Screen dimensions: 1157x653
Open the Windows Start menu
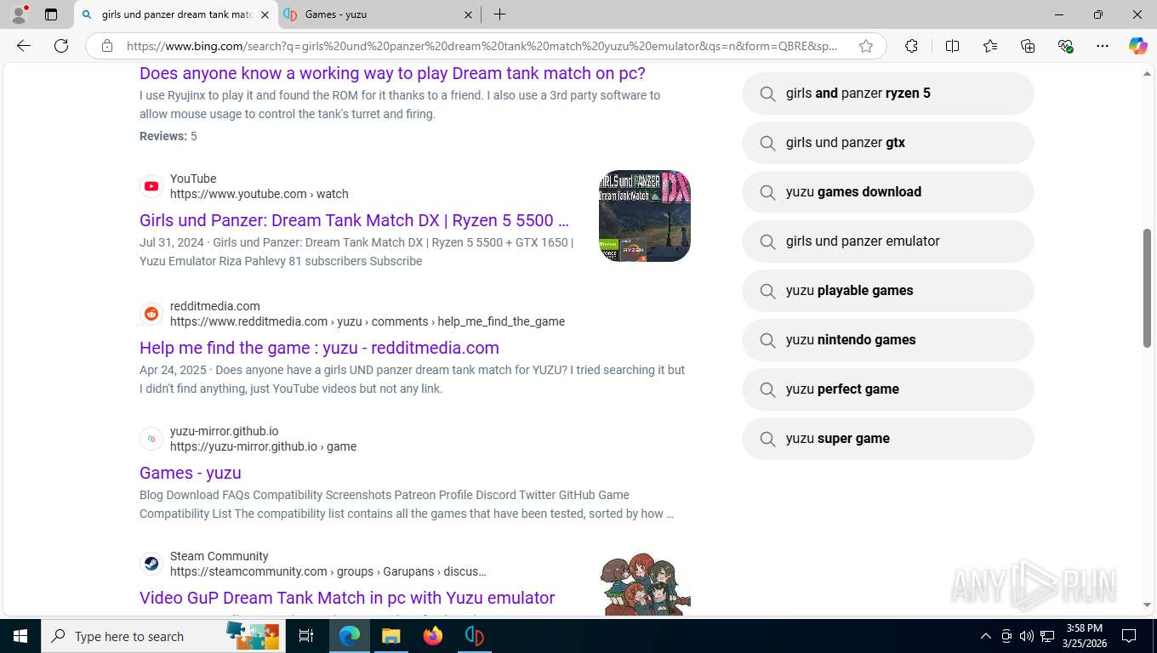pos(20,636)
